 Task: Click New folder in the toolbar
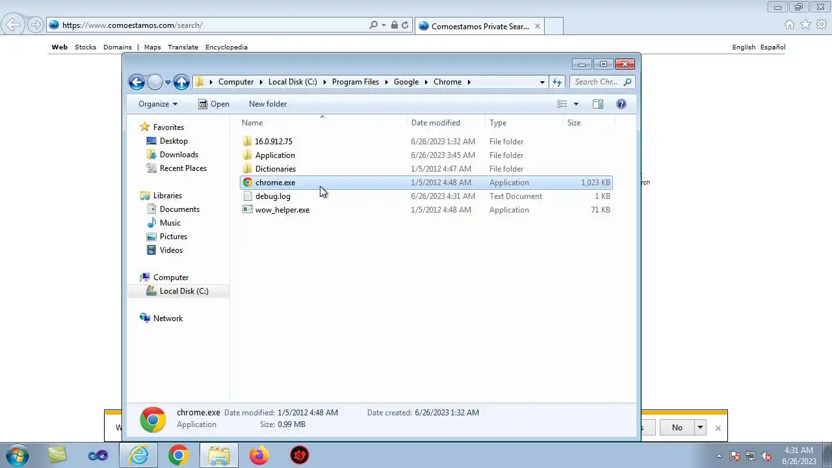coord(268,104)
